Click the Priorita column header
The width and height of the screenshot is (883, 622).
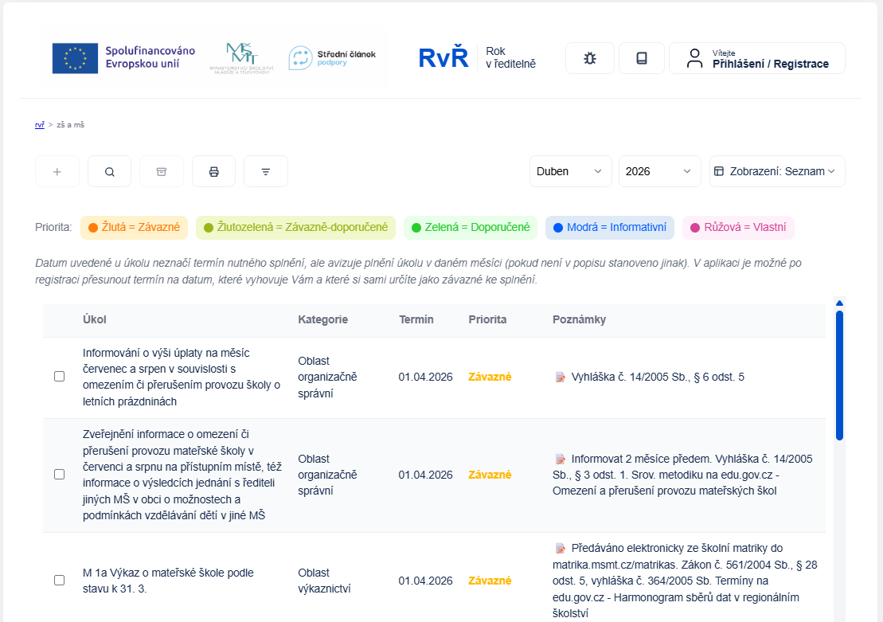(487, 319)
